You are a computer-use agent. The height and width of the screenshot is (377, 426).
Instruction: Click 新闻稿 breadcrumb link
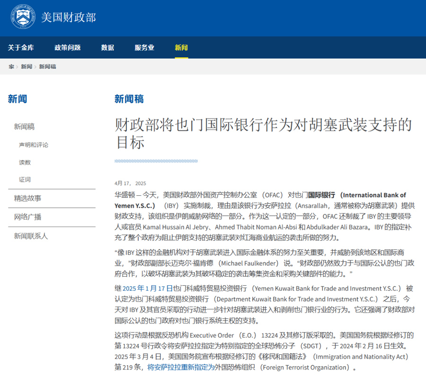pyautogui.click(x=47, y=67)
